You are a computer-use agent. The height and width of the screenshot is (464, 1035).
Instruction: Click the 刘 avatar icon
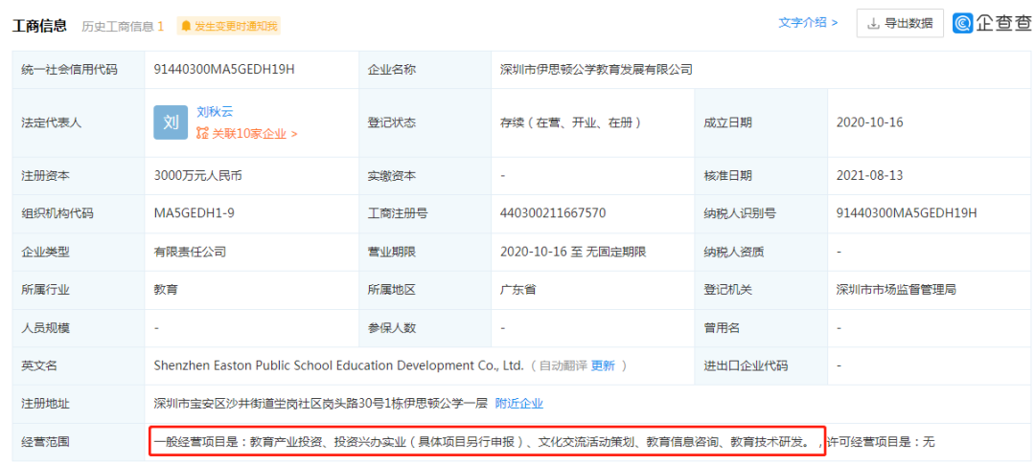(171, 122)
